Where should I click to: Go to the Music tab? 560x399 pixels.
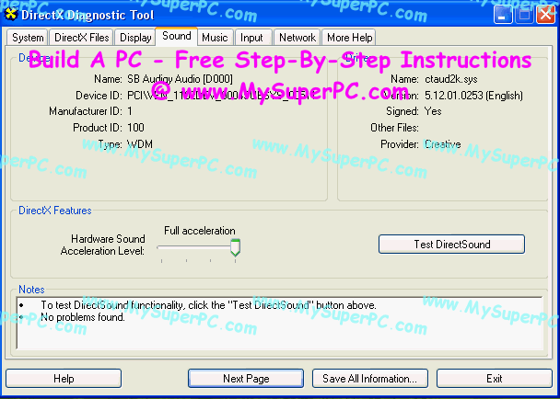[215, 38]
